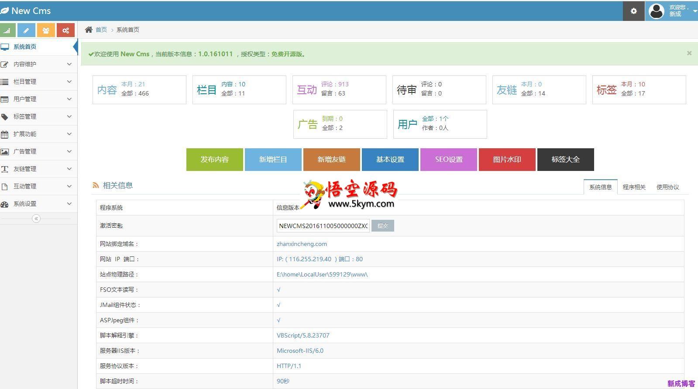Click 首页 breadcrumb link
The width and height of the screenshot is (698, 389).
pyautogui.click(x=101, y=30)
